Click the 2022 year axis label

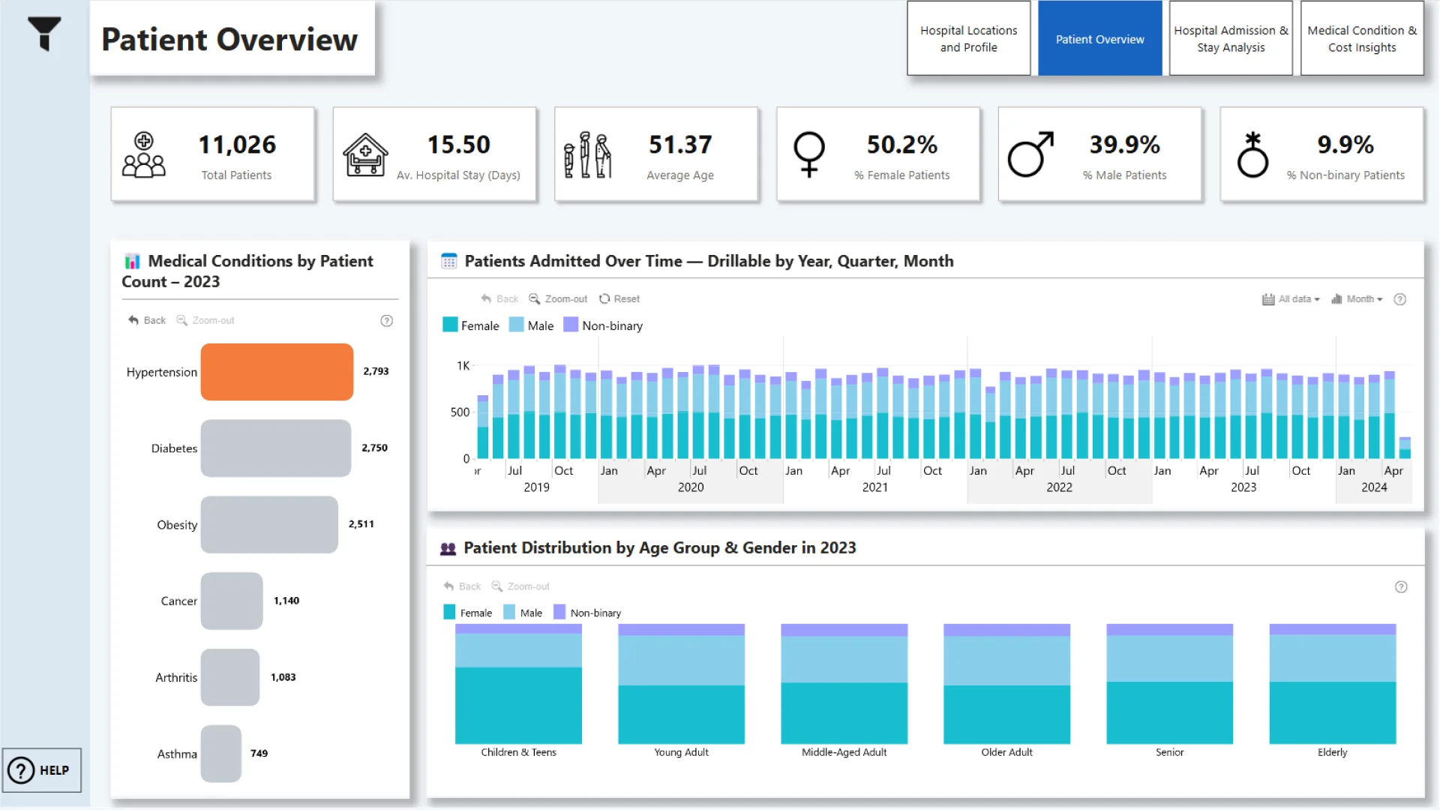coord(1059,487)
